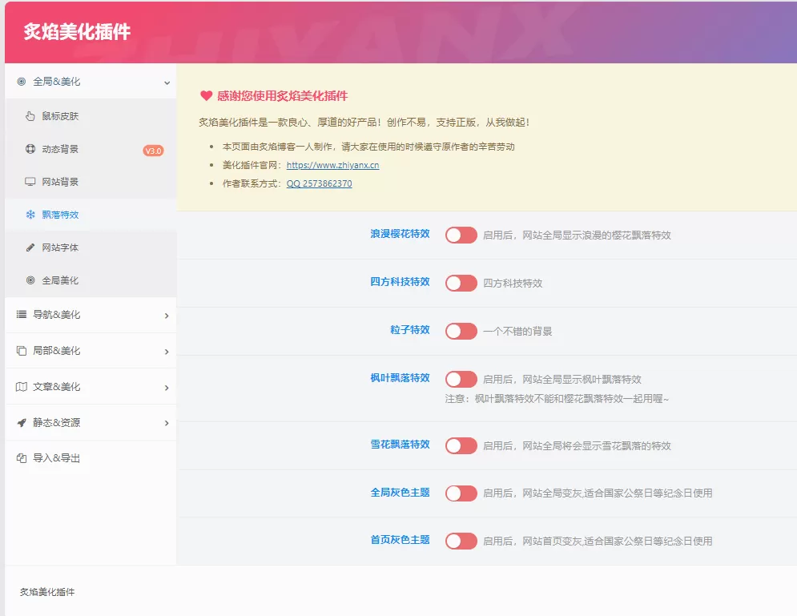797x616 pixels.
Task: Click the QQ 2573862370 contact link
Action: tap(319, 183)
